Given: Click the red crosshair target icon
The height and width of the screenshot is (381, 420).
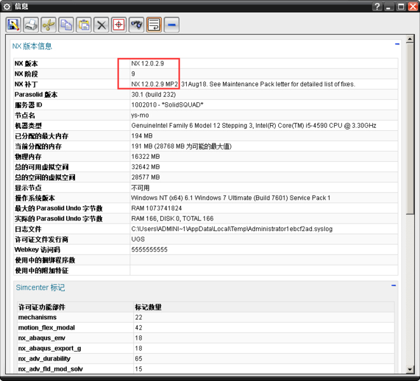Looking at the screenshot, I should click(119, 25).
